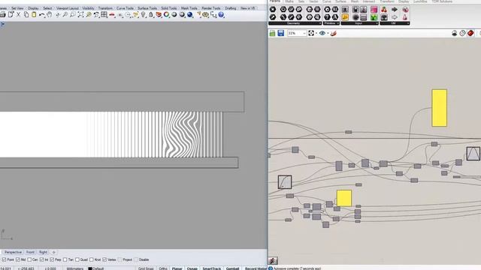Save Grasshopper document with blue disk icon
This screenshot has height=270, width=481.
(x=280, y=33)
